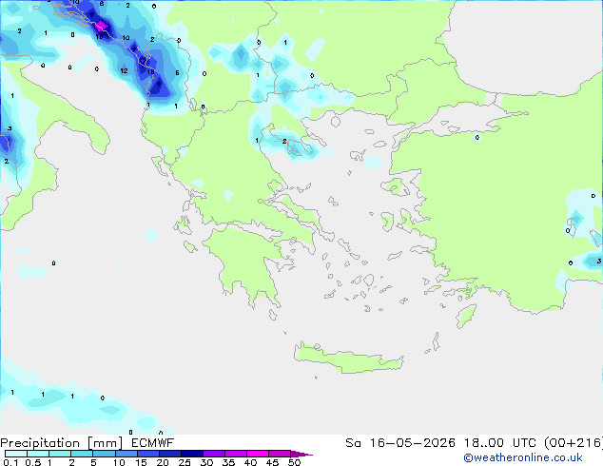Click the 35–40 mm legend swatch

235,454
